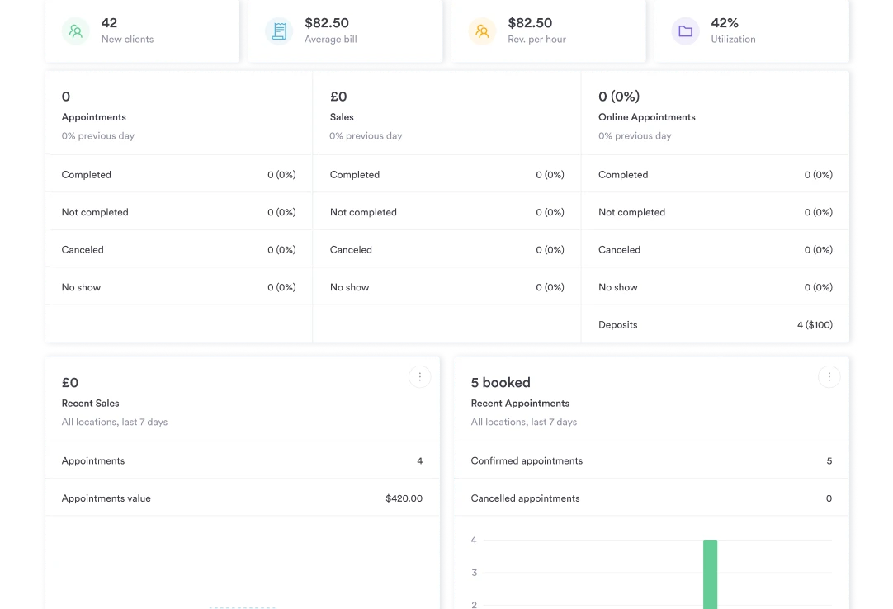Click the orange Rev. per hour icon
This screenshot has width=893, height=609.
click(482, 31)
